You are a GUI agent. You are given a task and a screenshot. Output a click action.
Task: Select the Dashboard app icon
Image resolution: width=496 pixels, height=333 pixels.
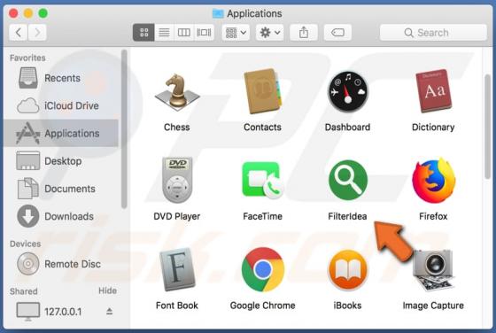click(x=347, y=92)
